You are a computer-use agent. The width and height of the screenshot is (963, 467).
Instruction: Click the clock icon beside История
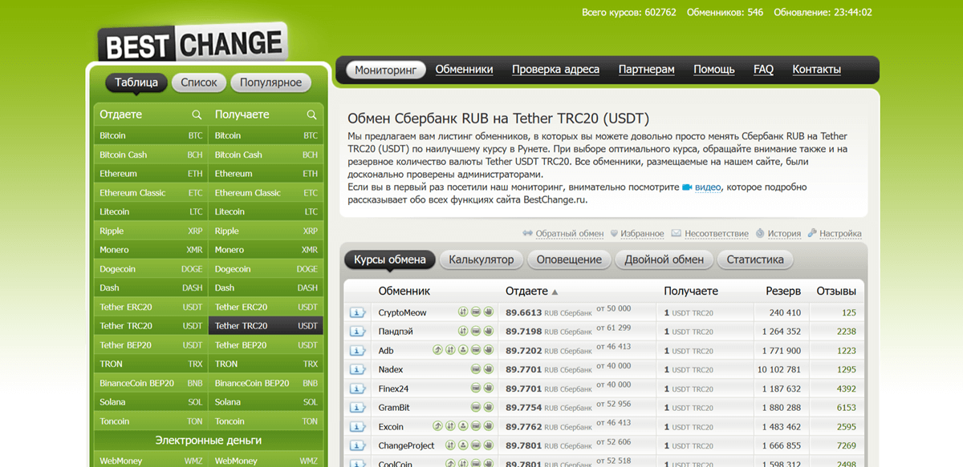tap(760, 234)
